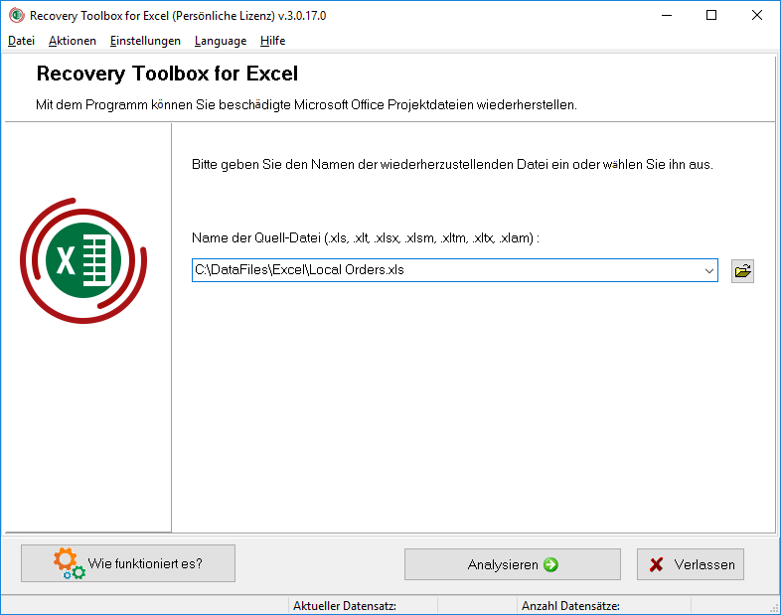Click the window resize grip in status bar

tap(774, 608)
